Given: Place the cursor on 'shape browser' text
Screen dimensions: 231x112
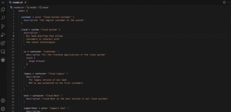Looking at the screenshot, I should 37,61.
